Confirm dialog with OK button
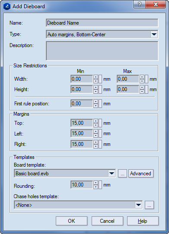The width and height of the screenshot is (169, 234). click(71, 221)
